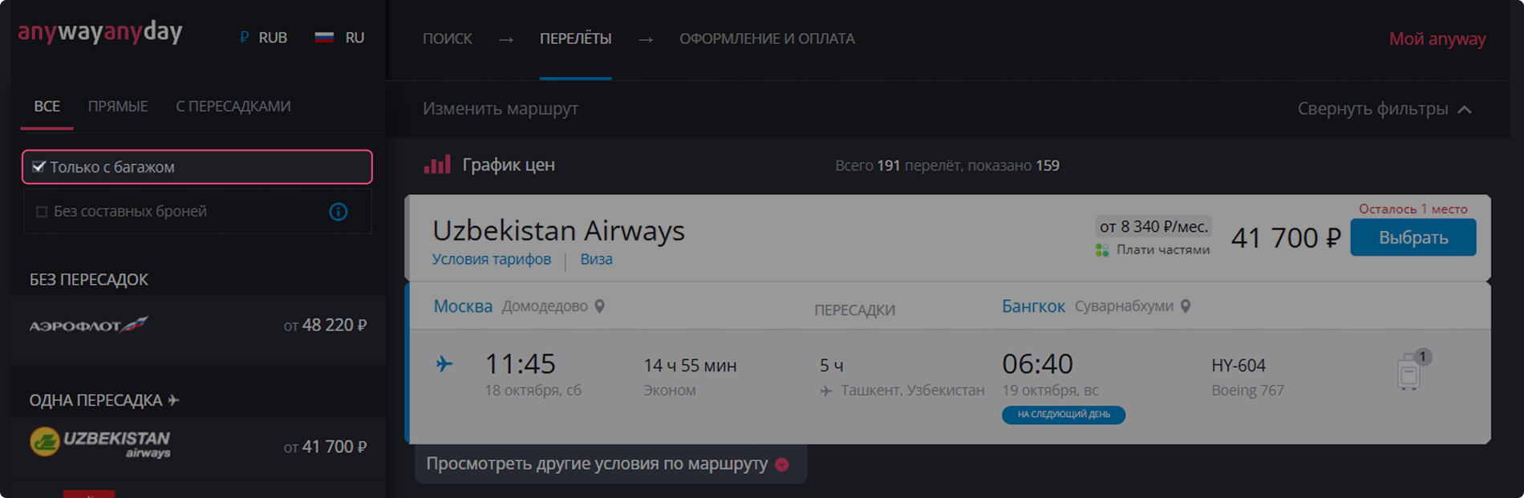Open the 'Мой anyway' account link
The height and width of the screenshot is (498, 1524).
point(1437,38)
